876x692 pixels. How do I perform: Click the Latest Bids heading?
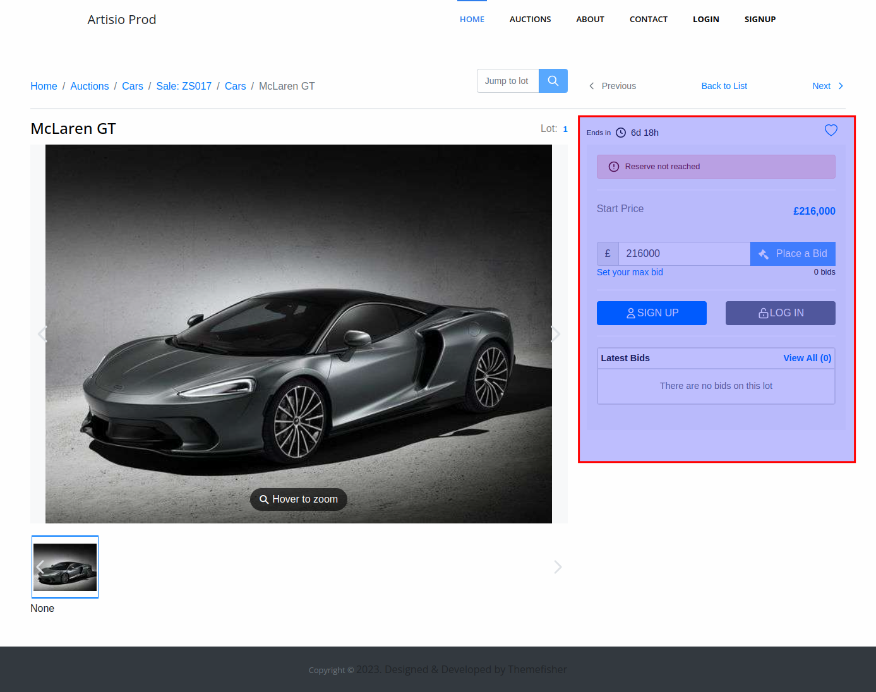coord(625,358)
